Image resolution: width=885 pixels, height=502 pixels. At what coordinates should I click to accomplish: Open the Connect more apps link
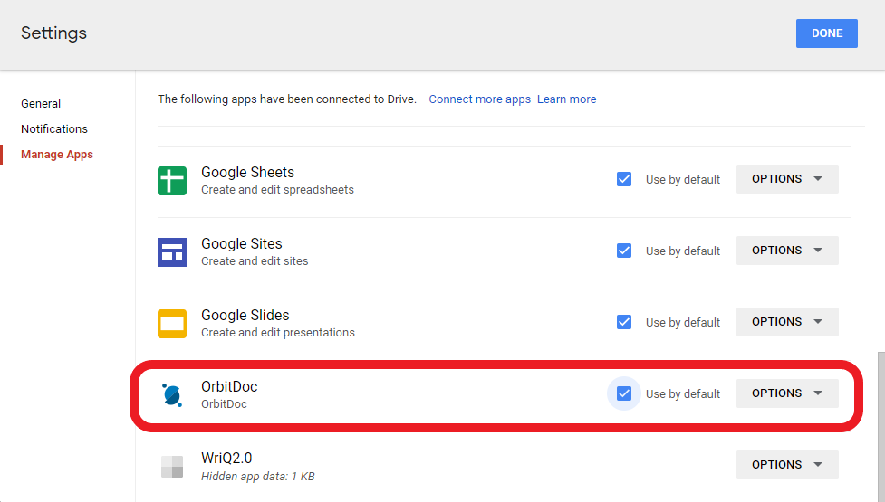click(479, 99)
